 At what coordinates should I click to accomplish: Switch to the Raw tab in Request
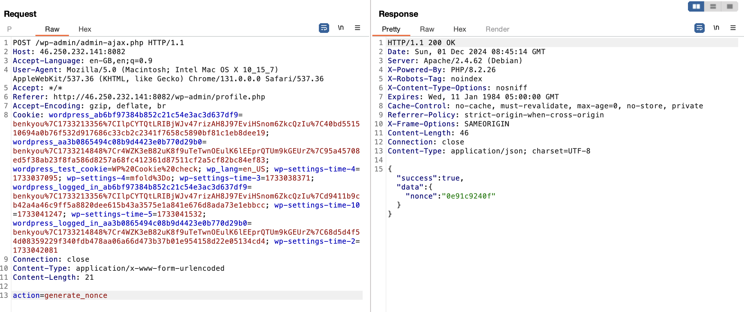(52, 29)
